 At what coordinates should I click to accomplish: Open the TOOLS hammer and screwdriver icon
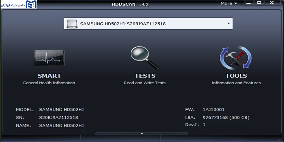click(236, 58)
